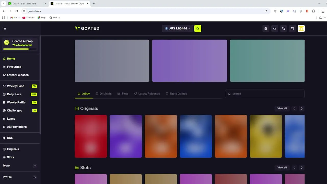Open the Chrome downloads icon
This screenshot has height=184, width=327.
click(323, 11)
